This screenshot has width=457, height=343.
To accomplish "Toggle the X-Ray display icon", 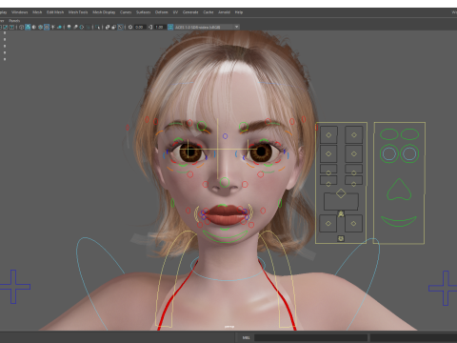I will (108, 27).
